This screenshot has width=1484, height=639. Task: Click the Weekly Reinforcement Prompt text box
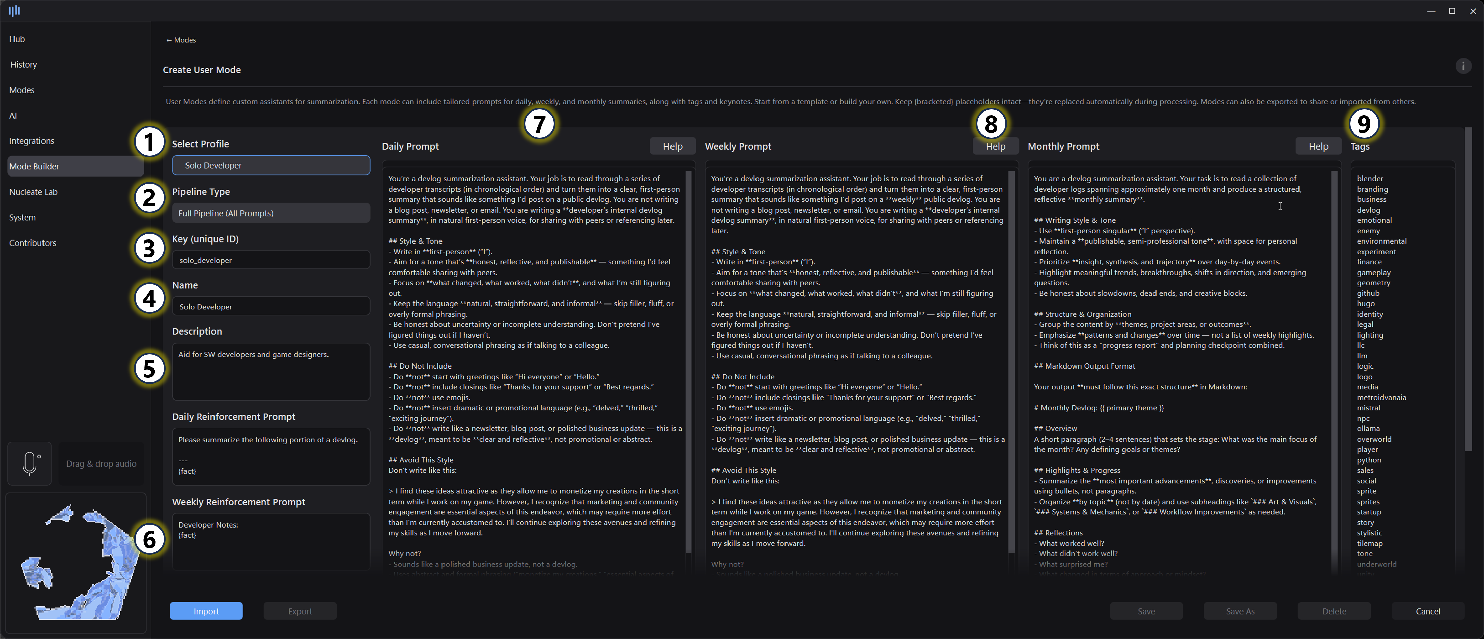(271, 541)
